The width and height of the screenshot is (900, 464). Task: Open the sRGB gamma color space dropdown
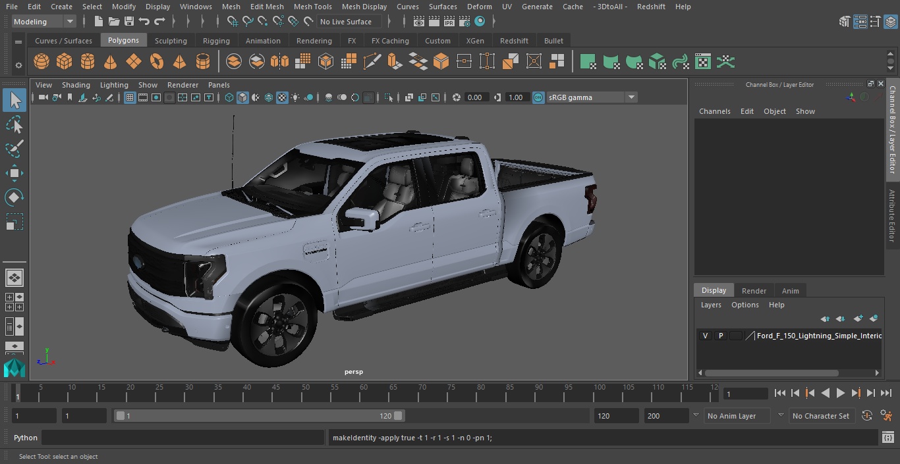point(592,97)
